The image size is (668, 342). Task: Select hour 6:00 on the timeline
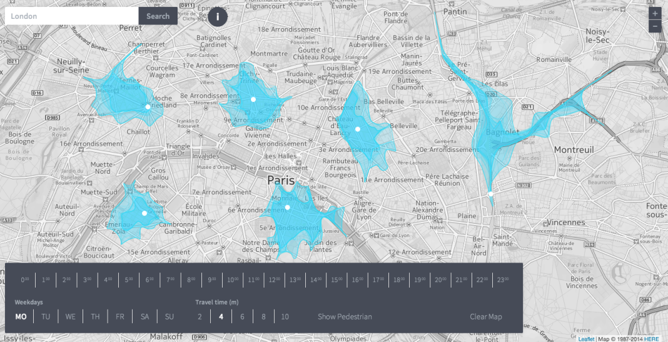[x=149, y=280]
